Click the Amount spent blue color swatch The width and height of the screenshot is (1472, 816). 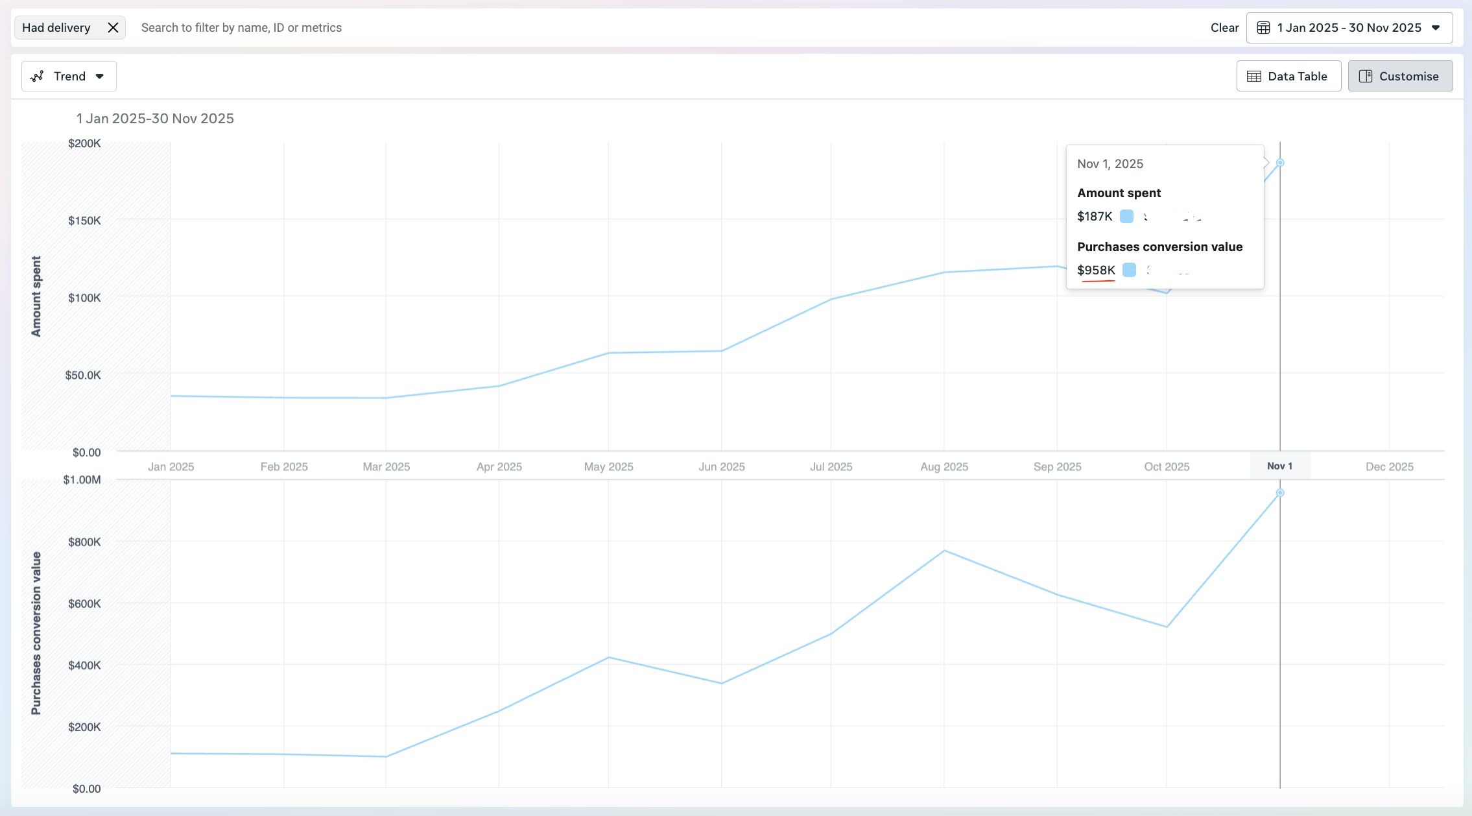pyautogui.click(x=1126, y=216)
